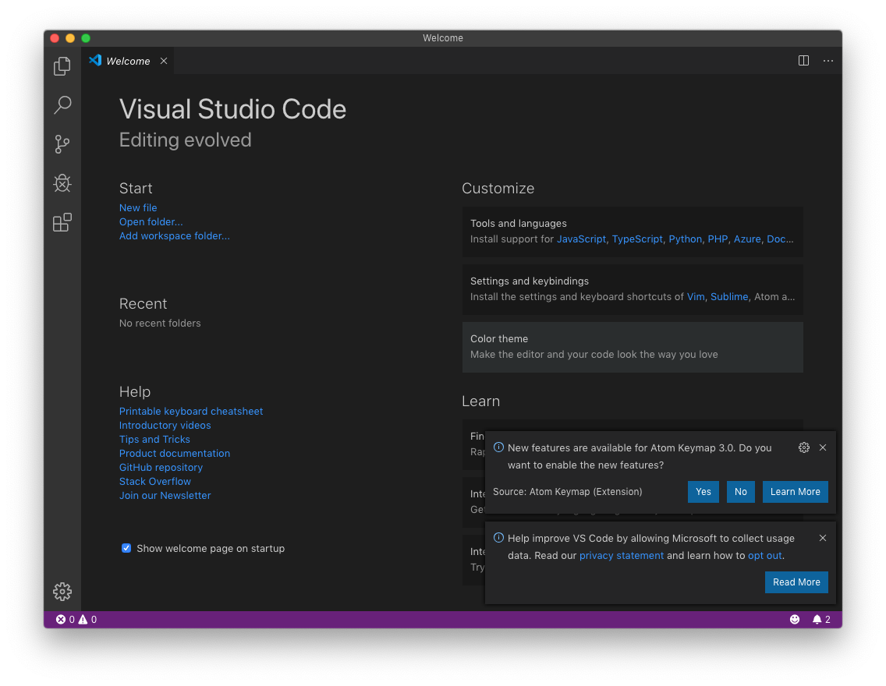
Task: Install Vim keybindings link
Action: (x=696, y=297)
